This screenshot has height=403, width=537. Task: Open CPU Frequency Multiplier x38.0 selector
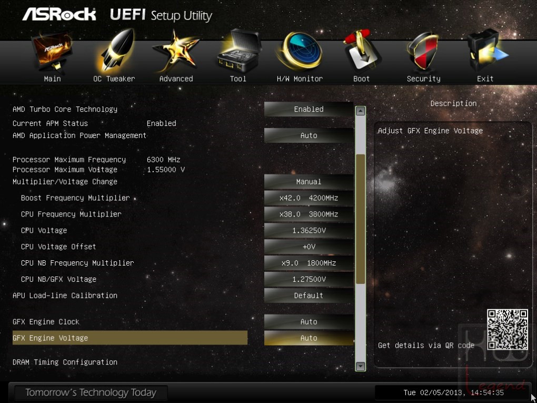pos(309,214)
